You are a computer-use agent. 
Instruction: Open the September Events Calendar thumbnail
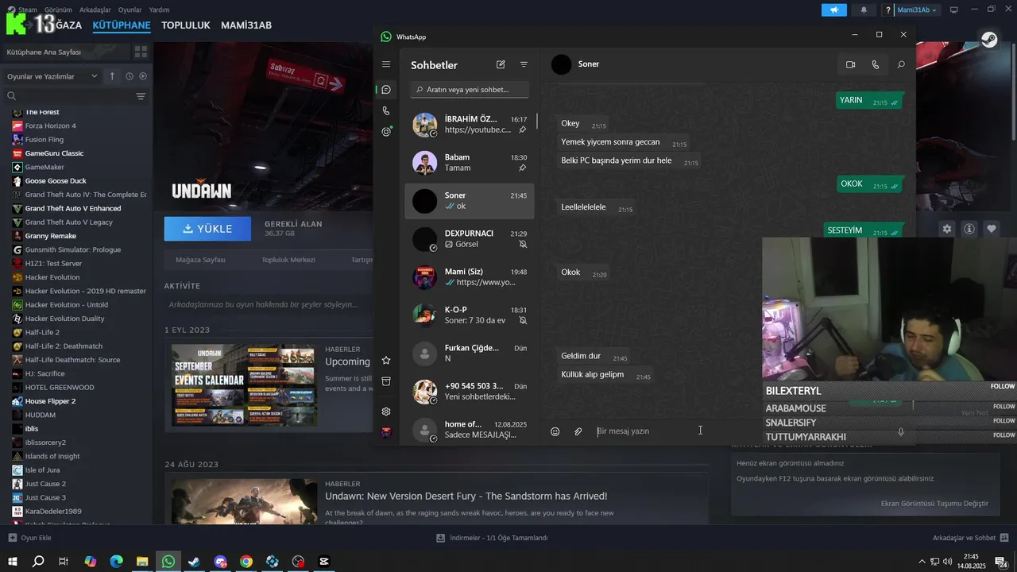click(245, 385)
